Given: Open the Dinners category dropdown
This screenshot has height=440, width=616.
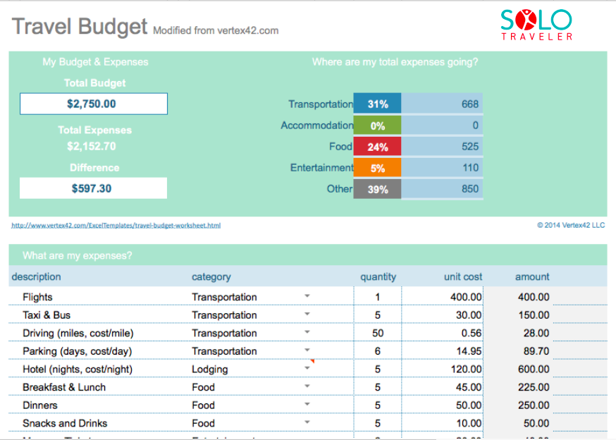Looking at the screenshot, I should tap(307, 405).
